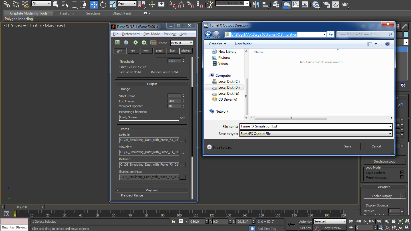Image resolution: width=411 pixels, height=231 pixels.
Task: Open the Align tool
Action: pyautogui.click(x=265, y=4)
